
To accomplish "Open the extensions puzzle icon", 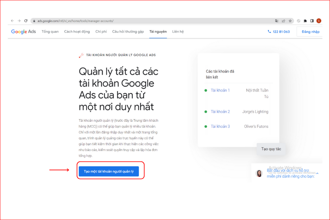I will 305,21.
